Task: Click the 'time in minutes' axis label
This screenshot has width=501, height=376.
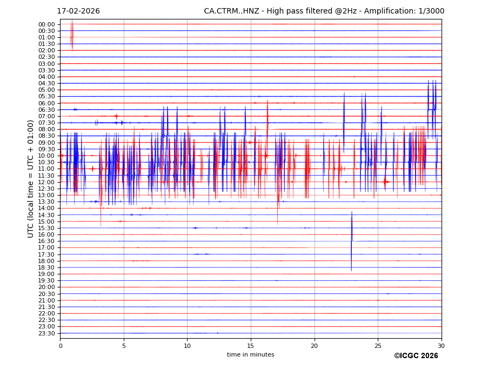Action: pyautogui.click(x=250, y=355)
